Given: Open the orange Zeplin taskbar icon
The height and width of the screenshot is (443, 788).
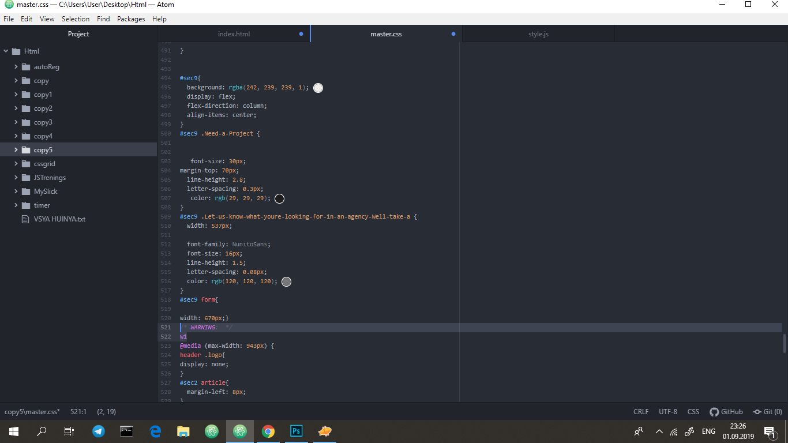Looking at the screenshot, I should (325, 431).
